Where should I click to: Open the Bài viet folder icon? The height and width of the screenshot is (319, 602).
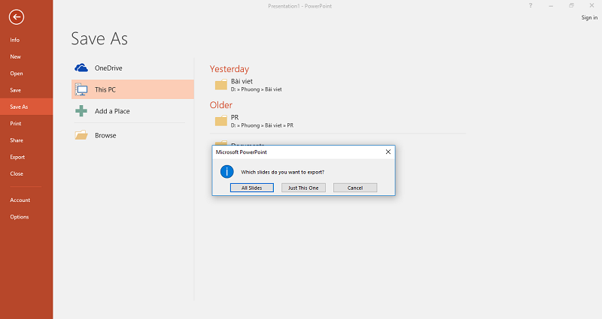coord(220,84)
